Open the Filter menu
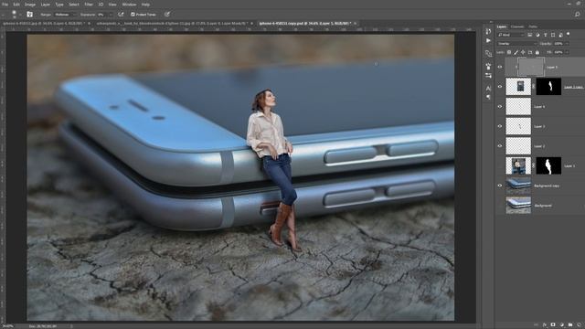Viewport: 585px width, 329px height. [x=89, y=5]
